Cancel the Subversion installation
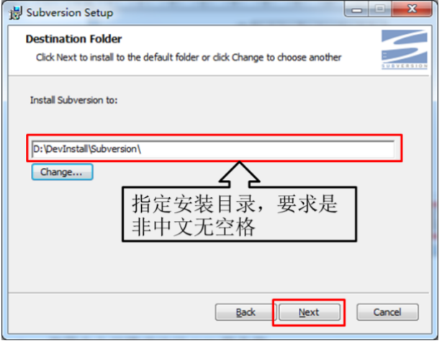The image size is (442, 341). (x=387, y=312)
